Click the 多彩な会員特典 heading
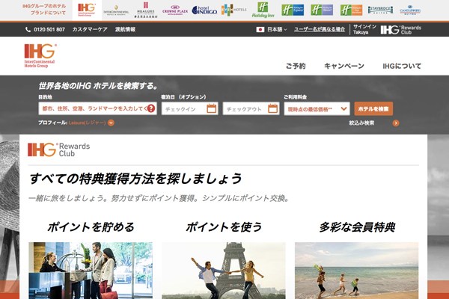Image resolution: width=449 pixels, height=299 pixels. [357, 227]
